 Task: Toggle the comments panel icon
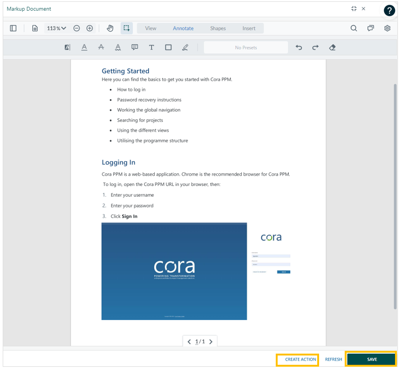coord(371,28)
